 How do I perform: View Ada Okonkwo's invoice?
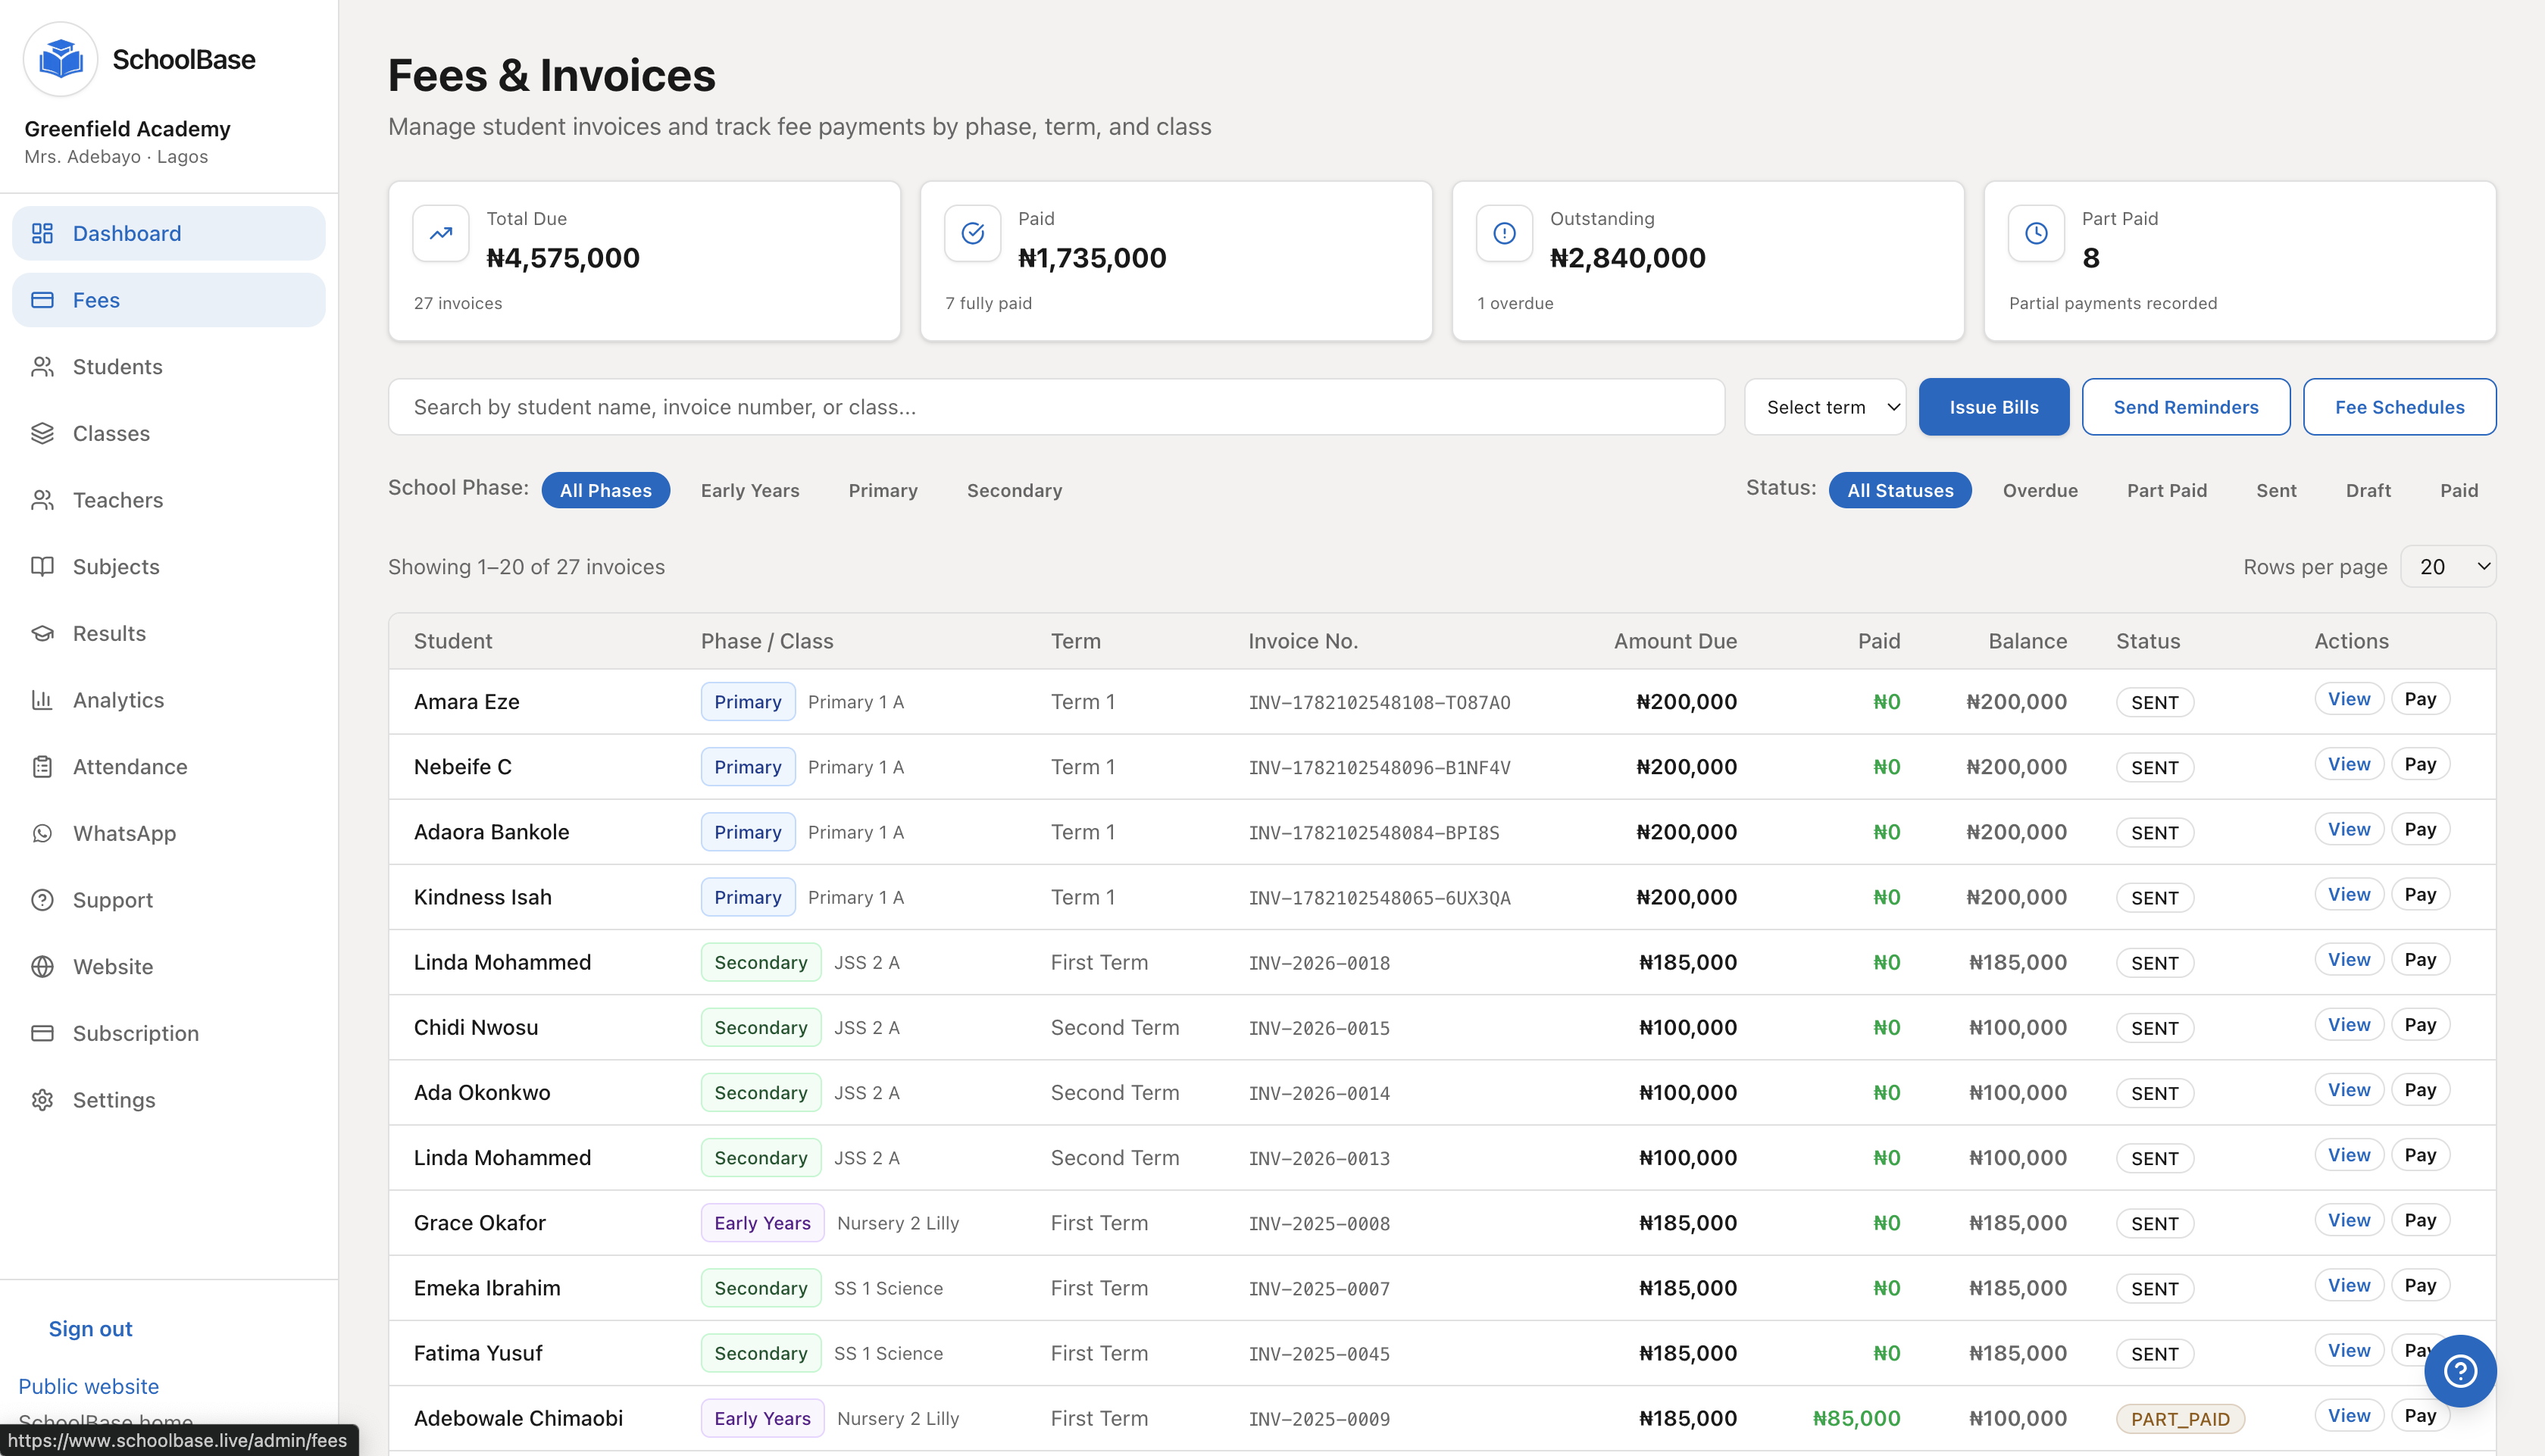[2349, 1090]
